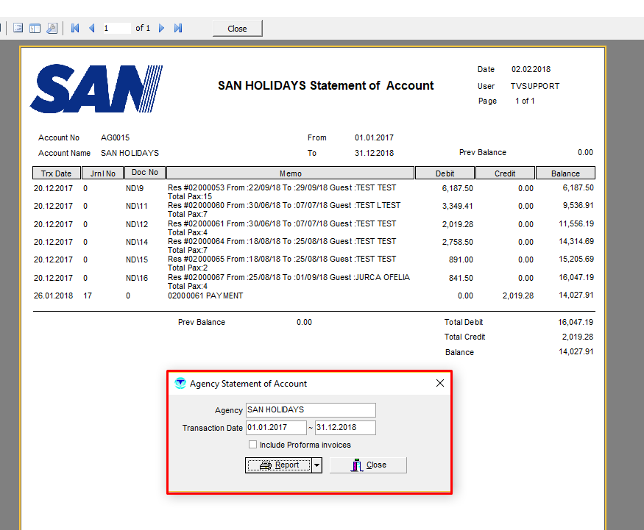
Task: Click the page number box in the toolbar
Action: 116,28
